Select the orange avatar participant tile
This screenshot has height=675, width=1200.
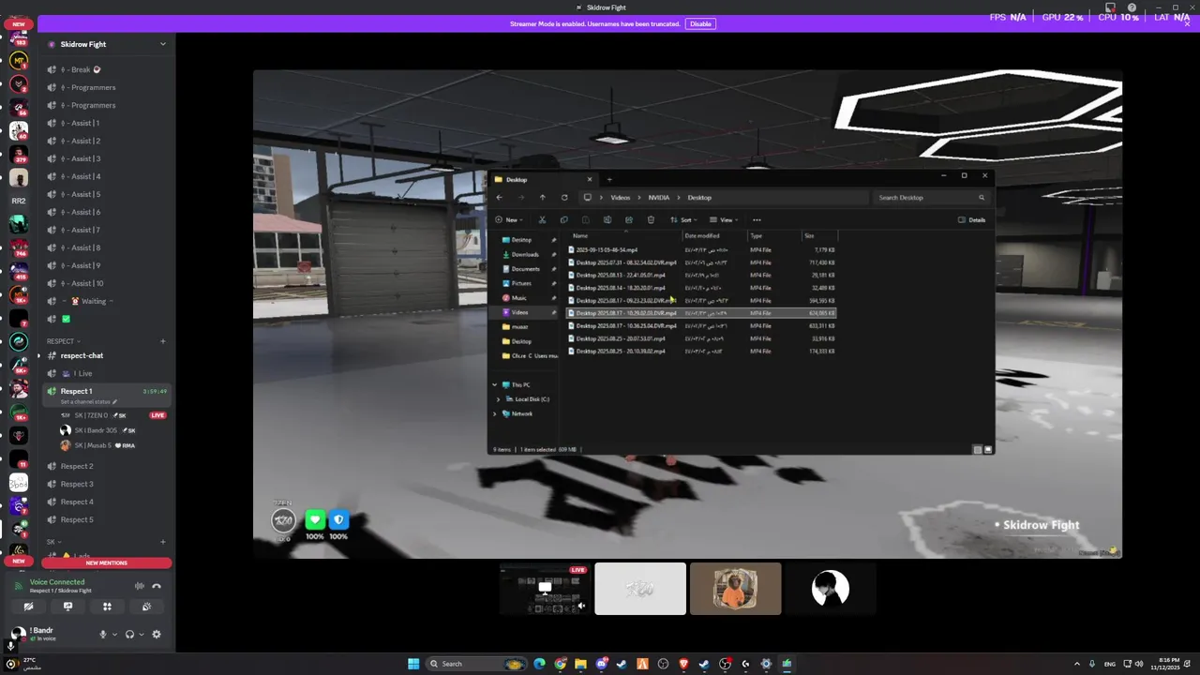click(x=735, y=589)
